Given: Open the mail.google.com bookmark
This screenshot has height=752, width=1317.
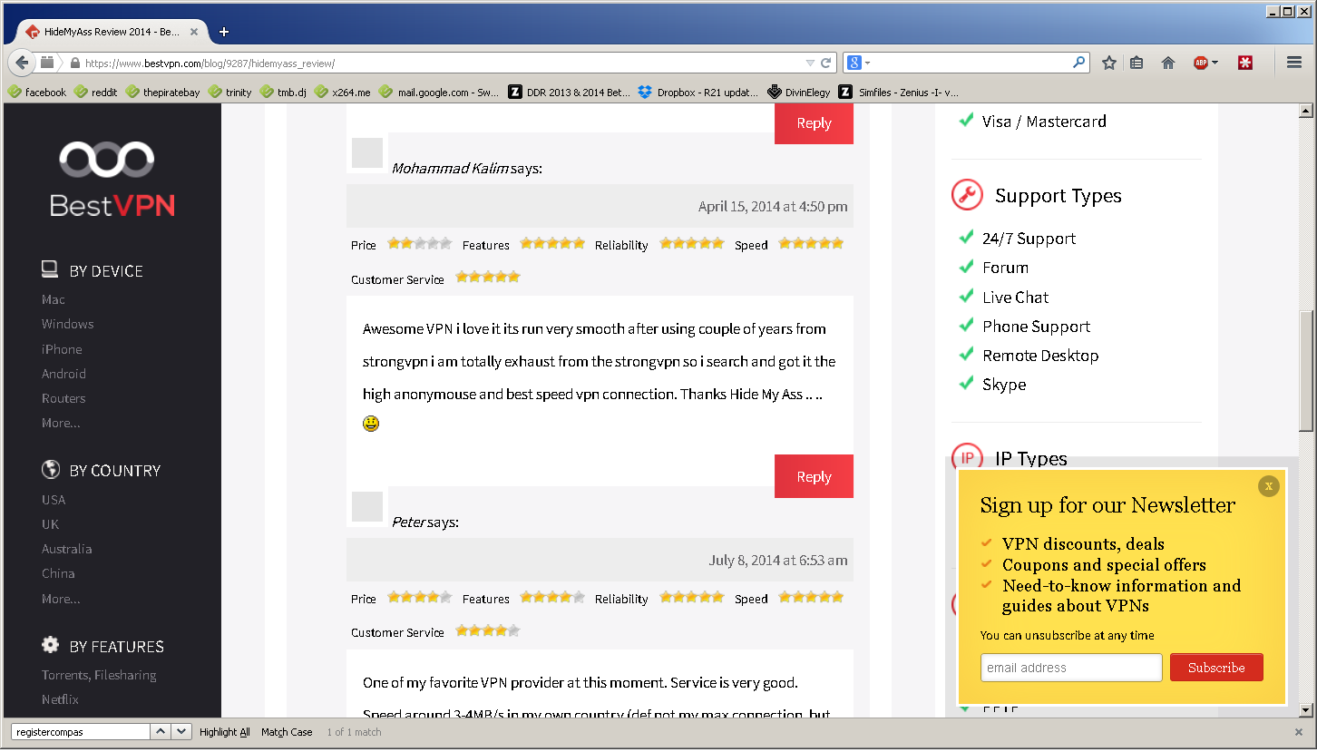Looking at the screenshot, I should click(x=439, y=92).
